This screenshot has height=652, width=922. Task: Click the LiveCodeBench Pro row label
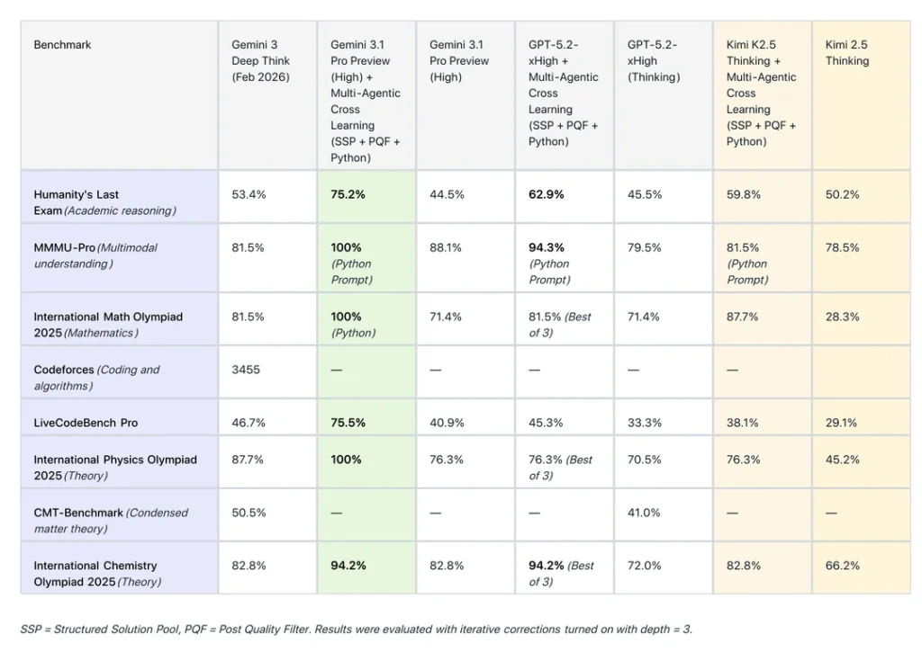[86, 423]
